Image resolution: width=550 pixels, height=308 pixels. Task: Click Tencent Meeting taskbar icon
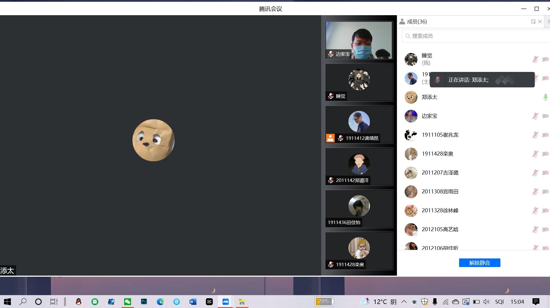pyautogui.click(x=226, y=302)
